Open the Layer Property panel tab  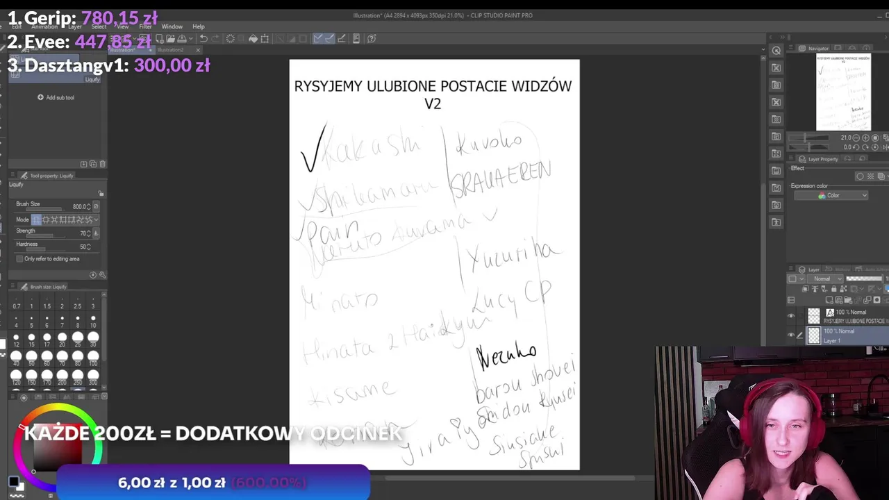pyautogui.click(x=819, y=159)
